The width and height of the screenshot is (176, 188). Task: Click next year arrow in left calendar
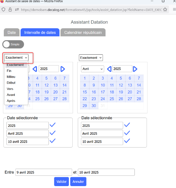(x=63, y=69)
